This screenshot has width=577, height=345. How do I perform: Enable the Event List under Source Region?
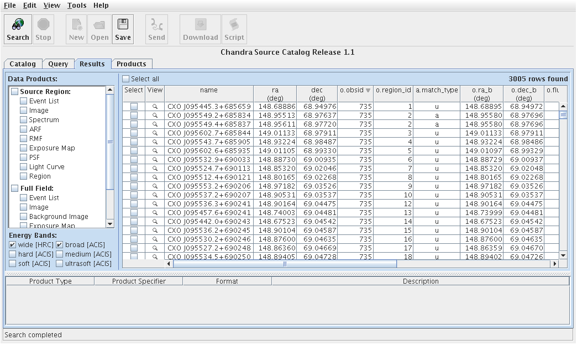tap(24, 101)
